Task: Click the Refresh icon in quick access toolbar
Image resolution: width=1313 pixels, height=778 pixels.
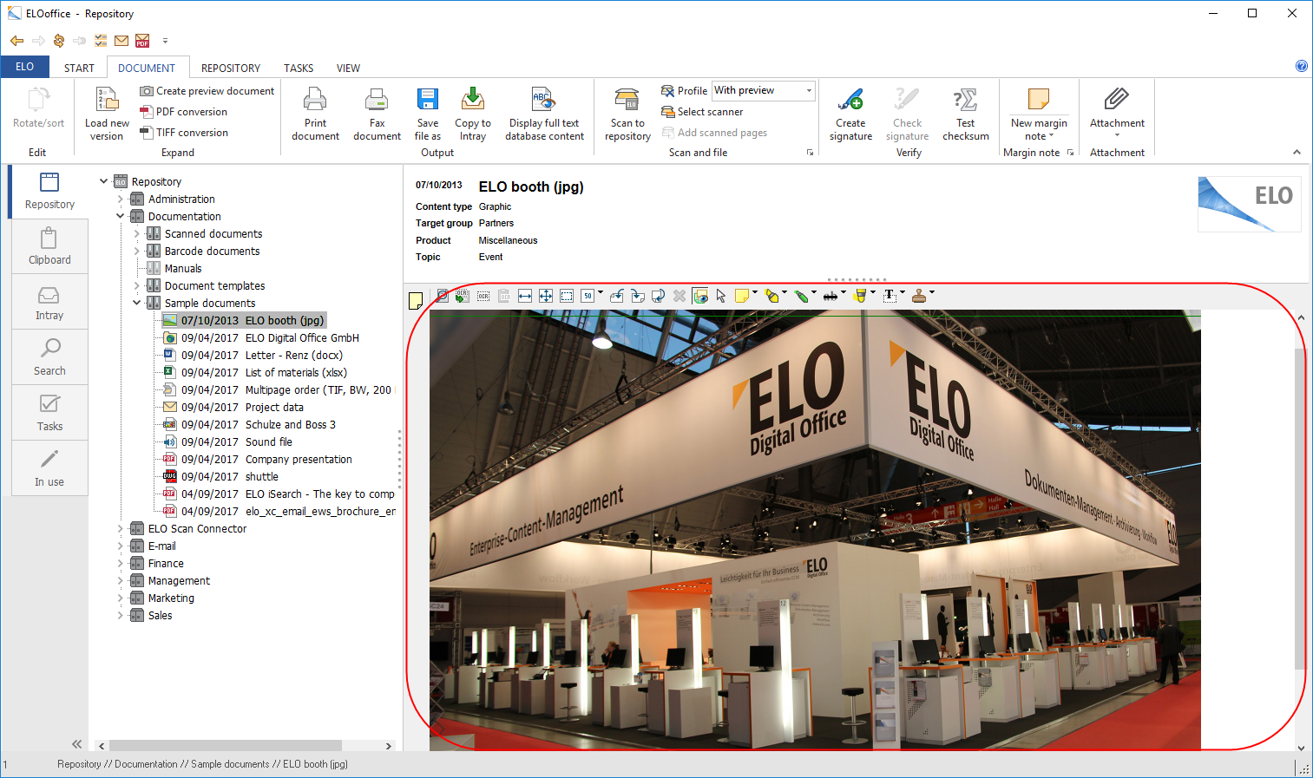Action: (59, 41)
